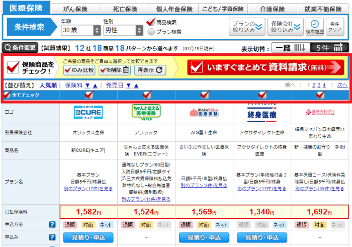This screenshot has width=352, height=247.
Task: Sort 発売日 ascending with up arrow
Action: point(136,86)
